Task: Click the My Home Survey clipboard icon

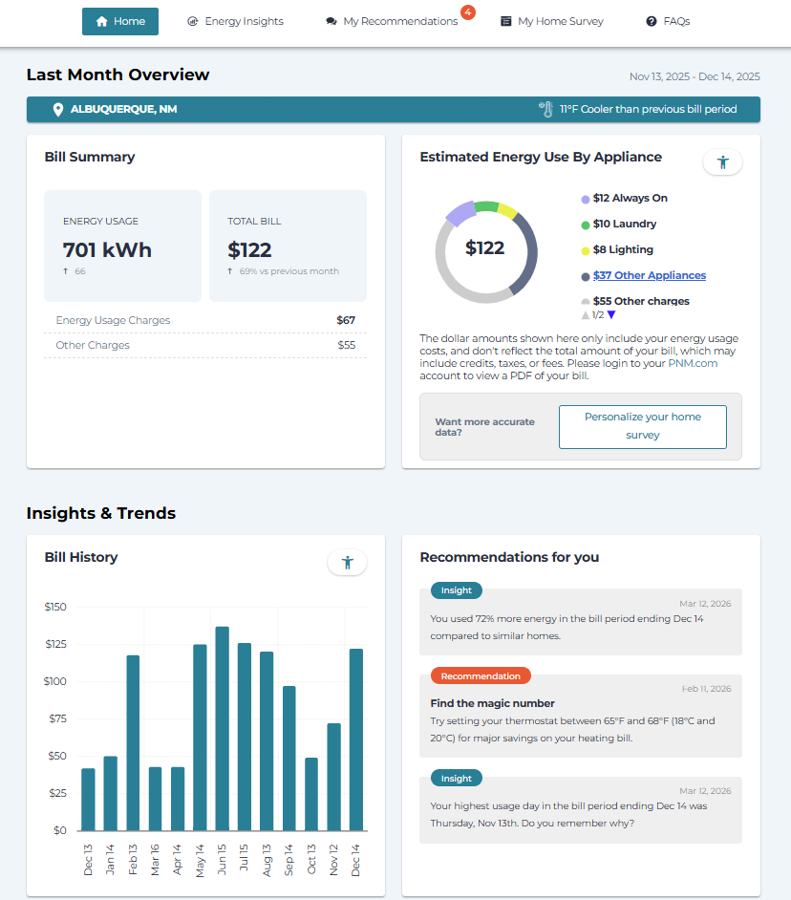Action: (504, 20)
